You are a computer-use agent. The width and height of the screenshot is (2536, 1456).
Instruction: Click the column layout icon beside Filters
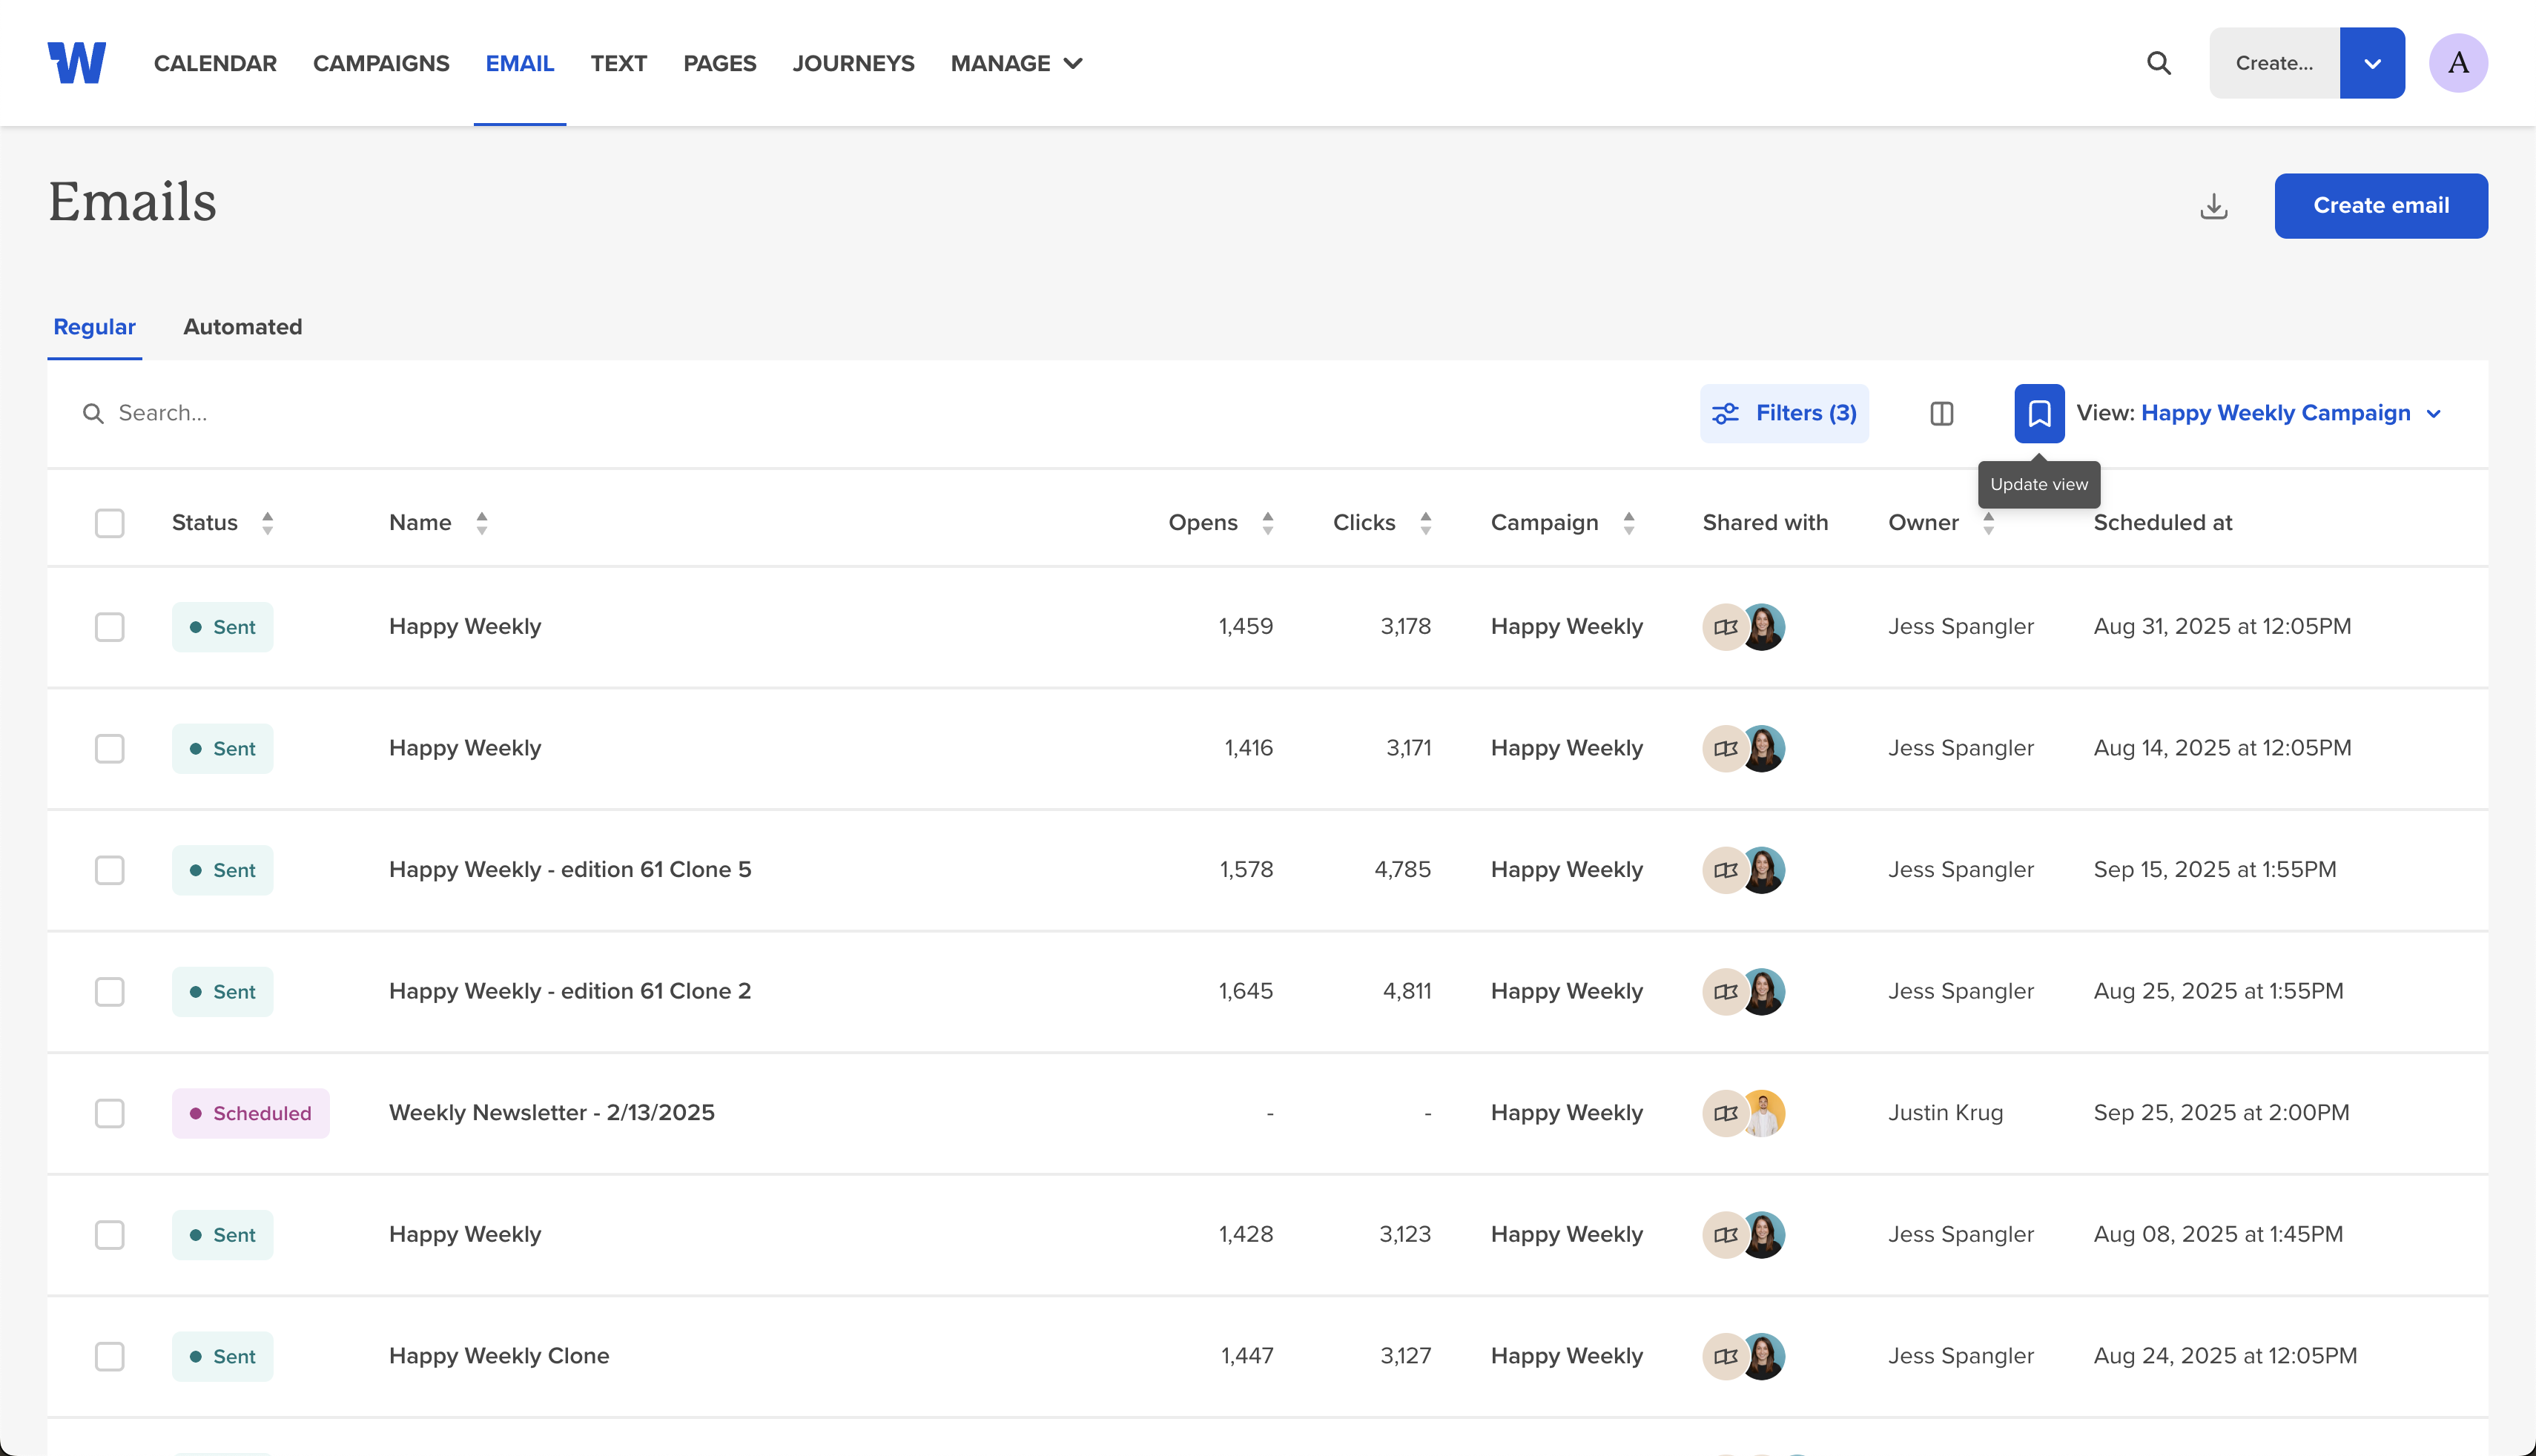[x=1941, y=413]
